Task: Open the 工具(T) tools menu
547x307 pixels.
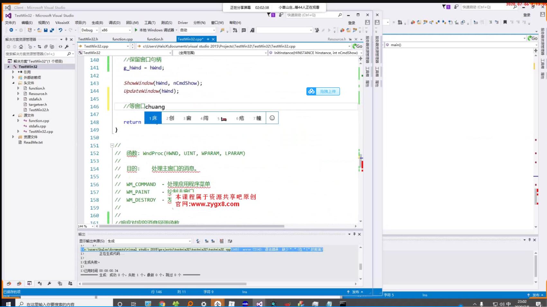Action: (150, 22)
